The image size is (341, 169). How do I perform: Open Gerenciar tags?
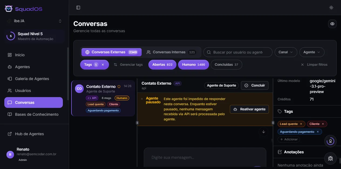(x=128, y=65)
